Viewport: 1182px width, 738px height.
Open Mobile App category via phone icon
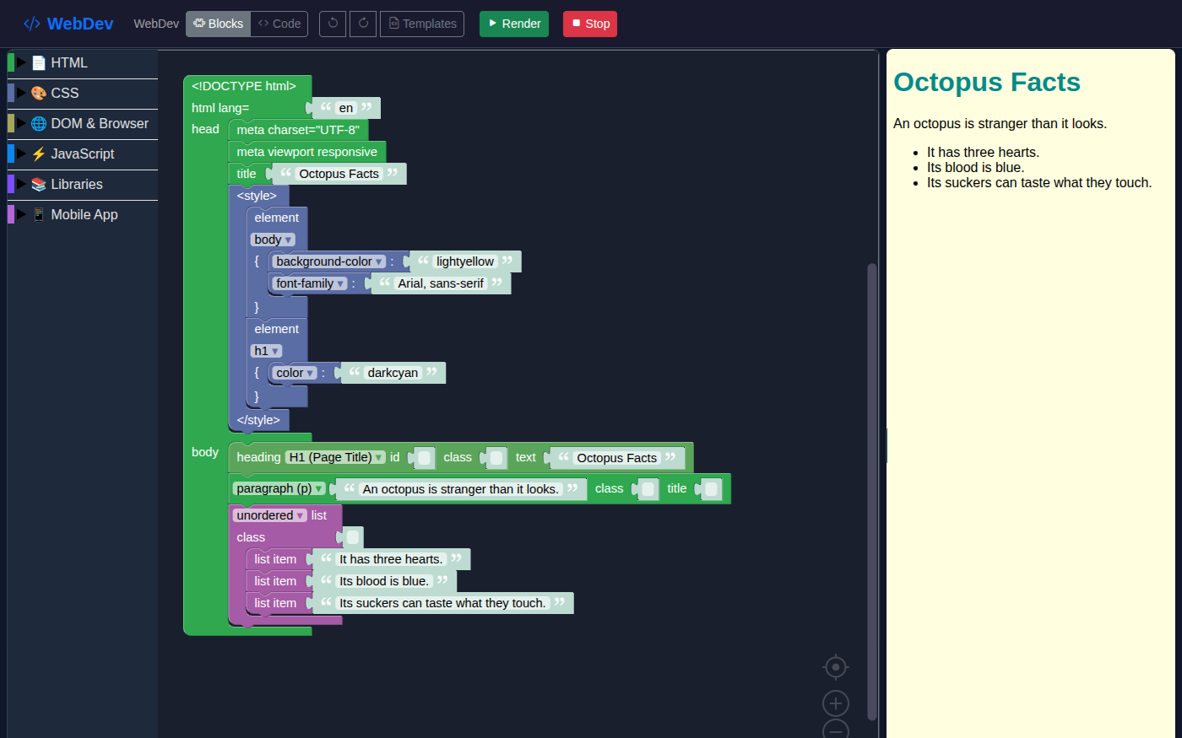point(39,214)
